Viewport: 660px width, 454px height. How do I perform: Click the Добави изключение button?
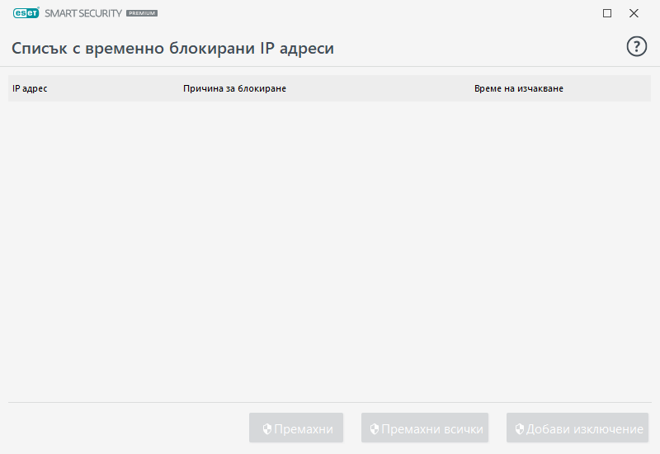point(577,428)
